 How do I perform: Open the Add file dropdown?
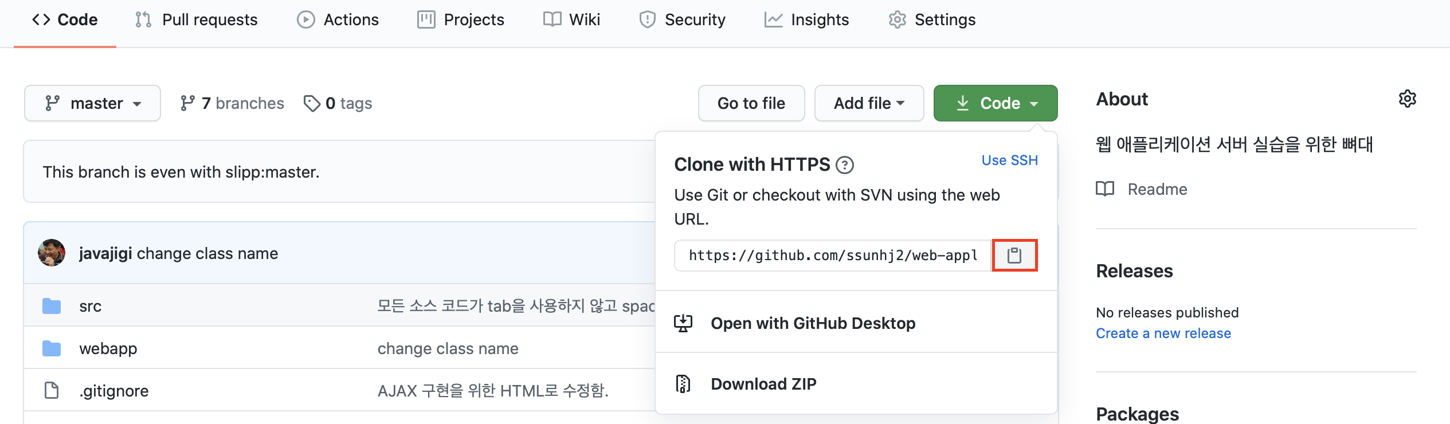coord(869,103)
